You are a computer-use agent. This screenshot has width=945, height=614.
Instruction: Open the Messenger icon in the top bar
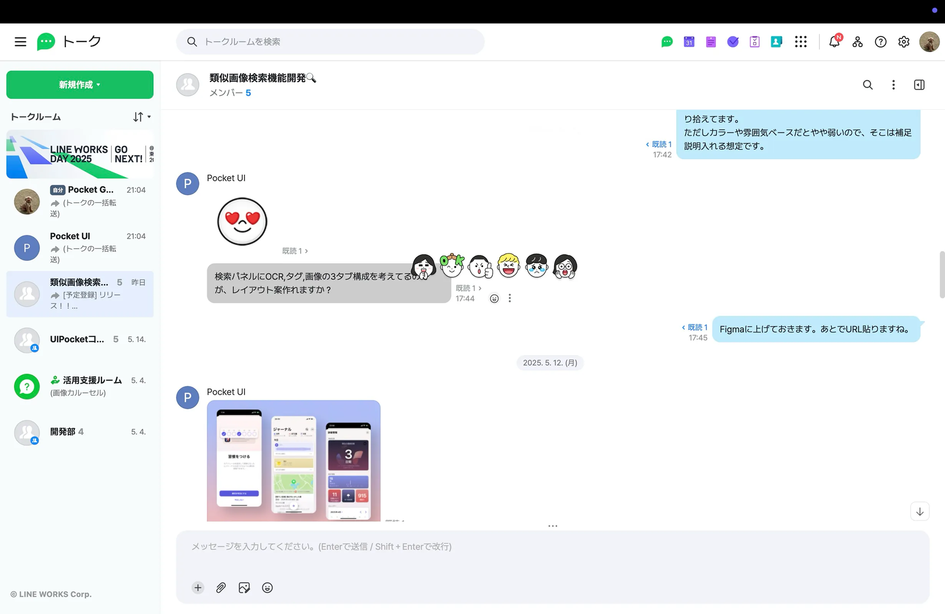[x=666, y=42]
